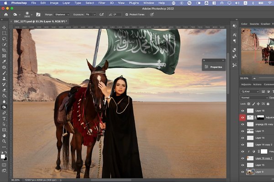Select the Blur tool
Image resolution: width=274 pixels, height=182 pixels.
(x=4, y=101)
